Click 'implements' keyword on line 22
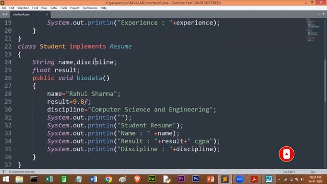This screenshot has width=327, height=184. (x=87, y=47)
